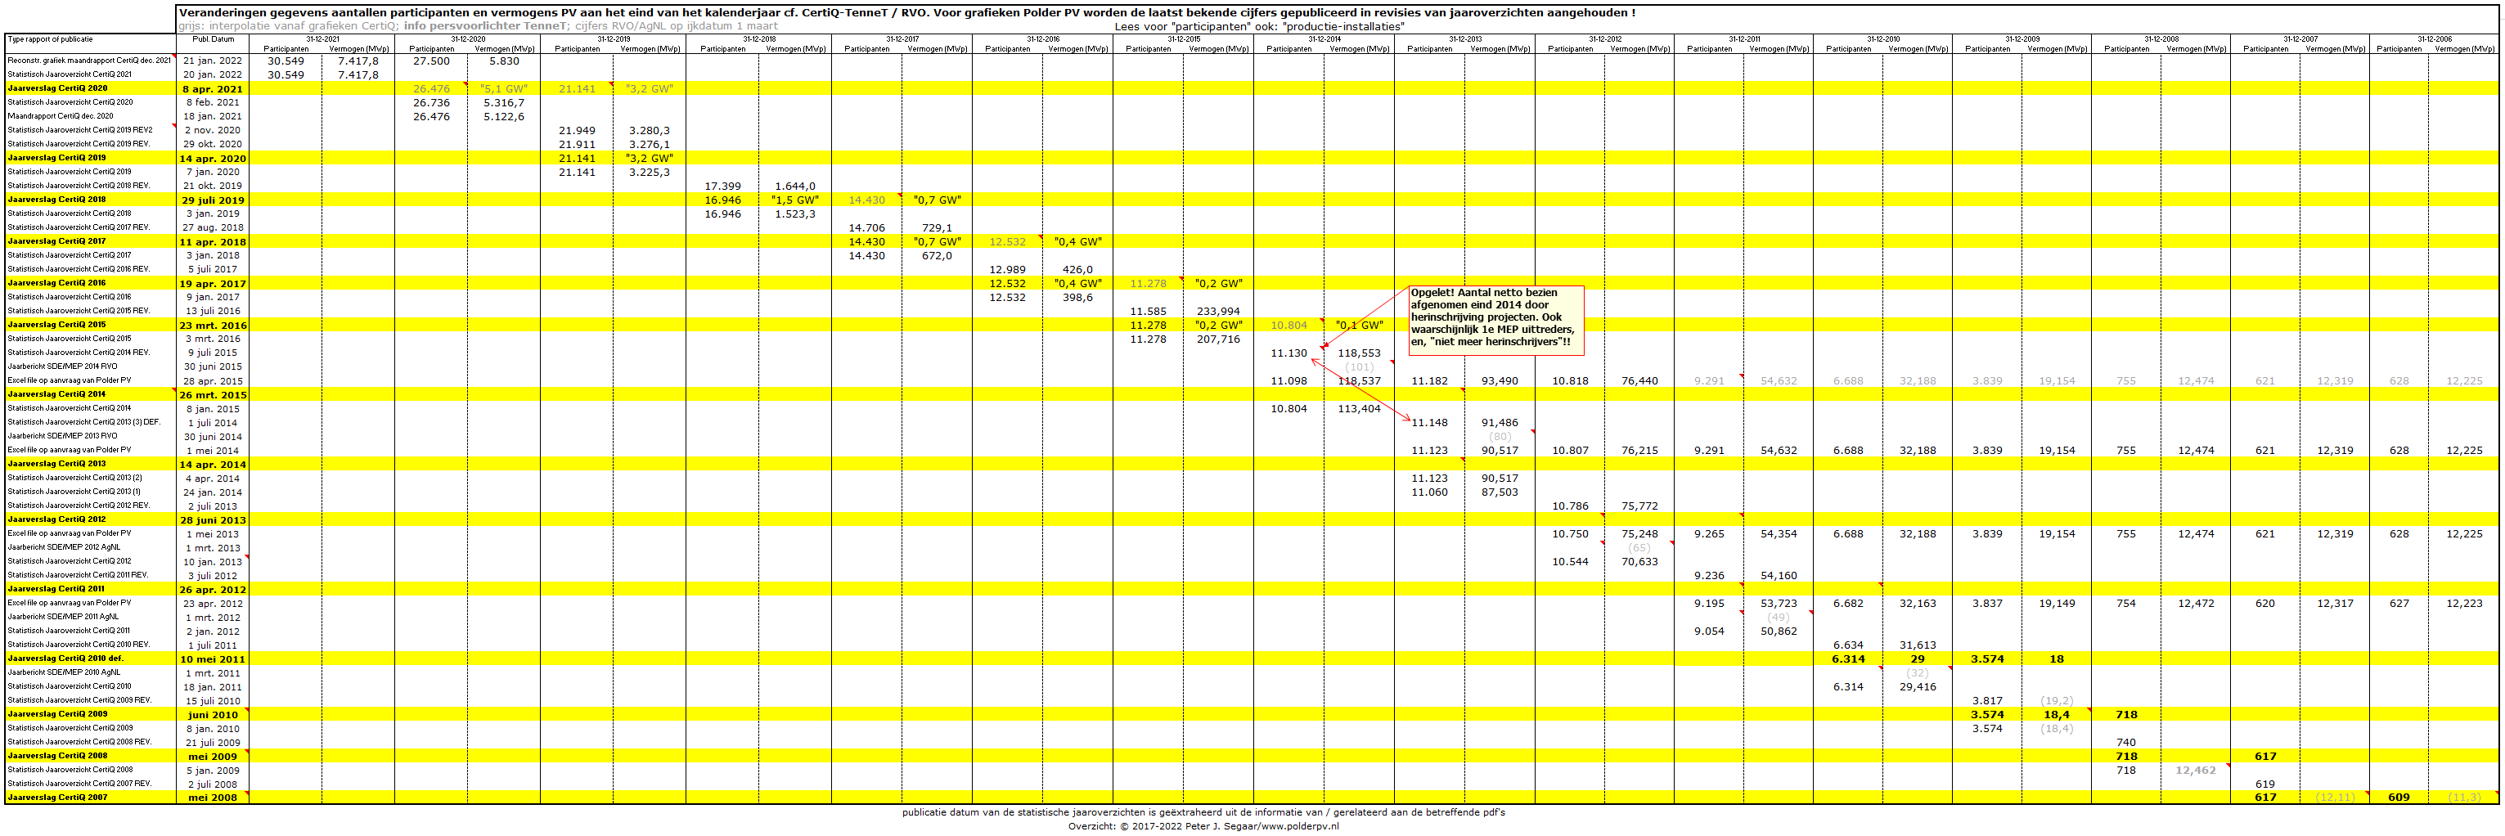
Task: Select the participants value "17.399"
Action: [722, 186]
